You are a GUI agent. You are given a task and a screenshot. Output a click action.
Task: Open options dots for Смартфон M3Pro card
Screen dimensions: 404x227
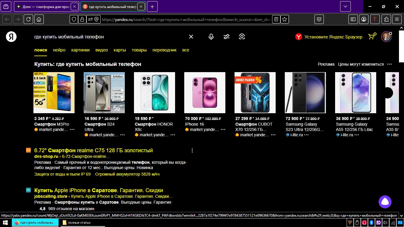[x=72, y=129]
